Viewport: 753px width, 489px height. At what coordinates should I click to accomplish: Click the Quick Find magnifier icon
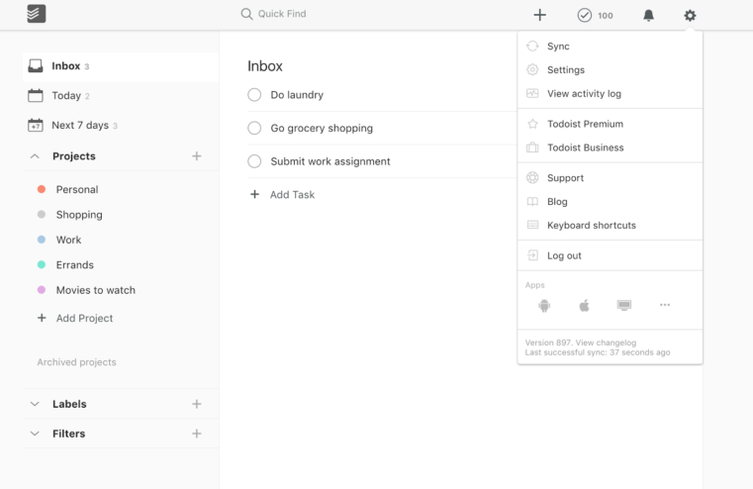point(246,14)
